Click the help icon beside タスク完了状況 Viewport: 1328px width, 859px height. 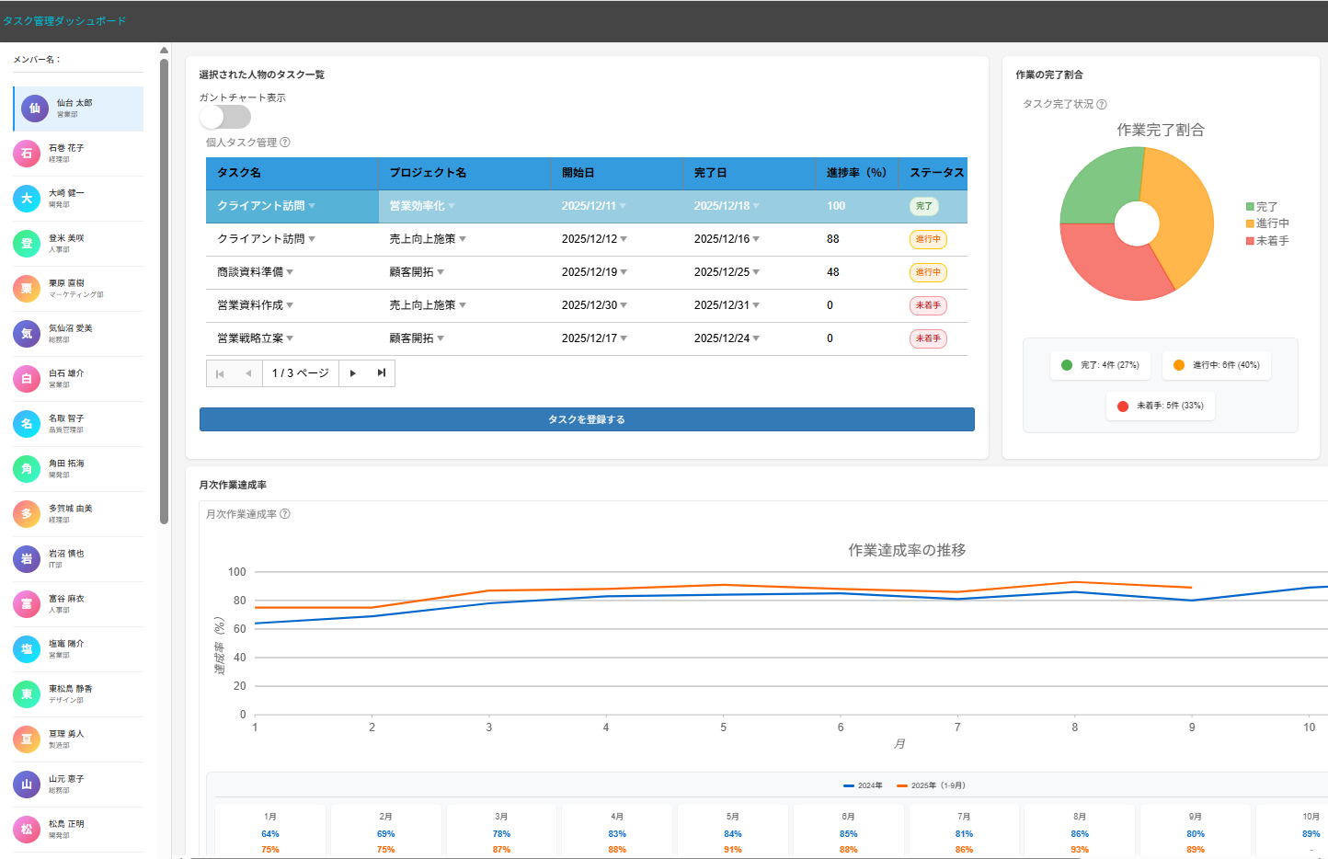[x=1102, y=105]
